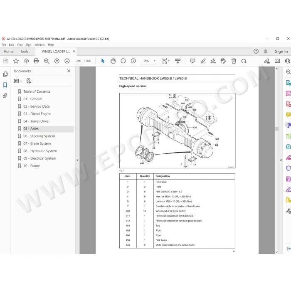Click the document scrollbar down arrow
The image size is (291, 291).
[277, 252]
